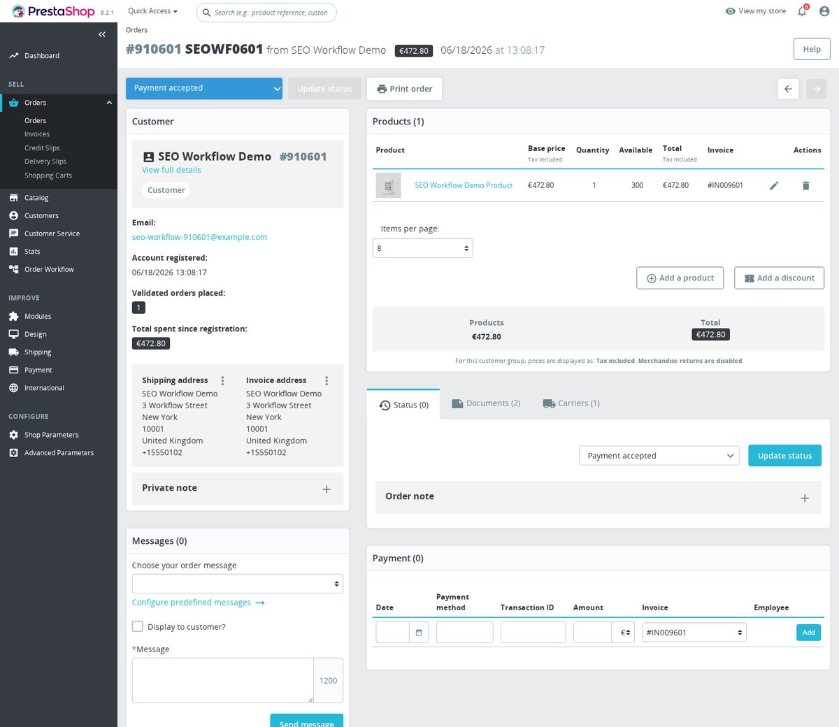839x727 pixels.
Task: Open Quick Access dropdown
Action: pos(152,11)
